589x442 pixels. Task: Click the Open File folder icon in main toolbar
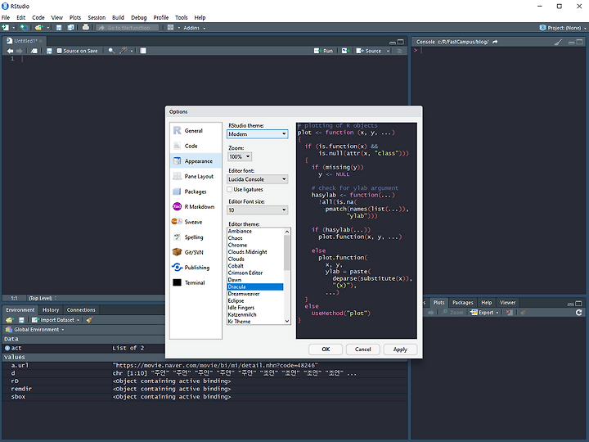38,28
